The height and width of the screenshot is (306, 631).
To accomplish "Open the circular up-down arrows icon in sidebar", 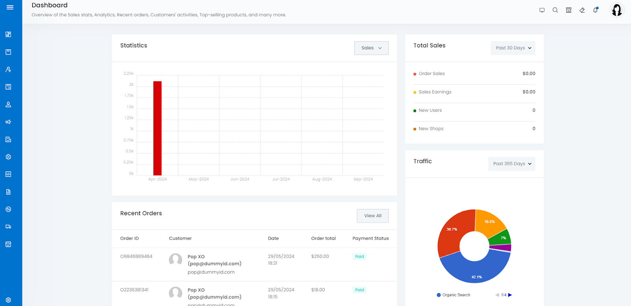I will click(x=8, y=209).
